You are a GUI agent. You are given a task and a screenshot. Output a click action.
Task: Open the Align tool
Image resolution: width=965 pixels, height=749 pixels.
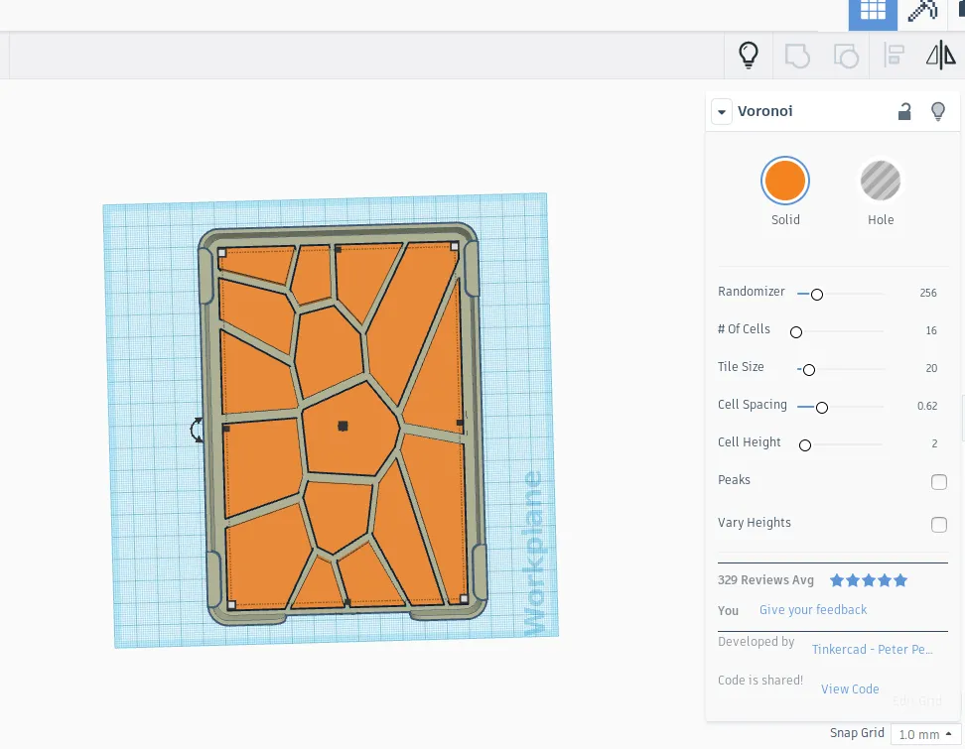click(894, 56)
